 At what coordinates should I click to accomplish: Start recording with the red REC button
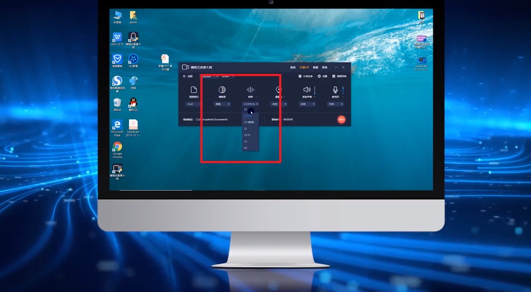[341, 119]
